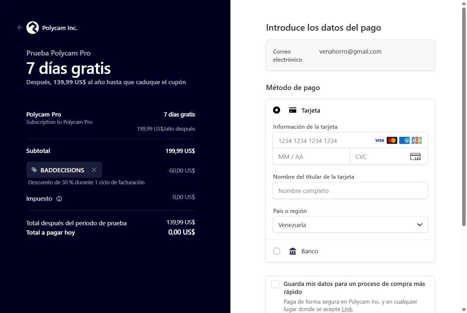Click the BADDECISIONS coupon code text

tap(62, 170)
